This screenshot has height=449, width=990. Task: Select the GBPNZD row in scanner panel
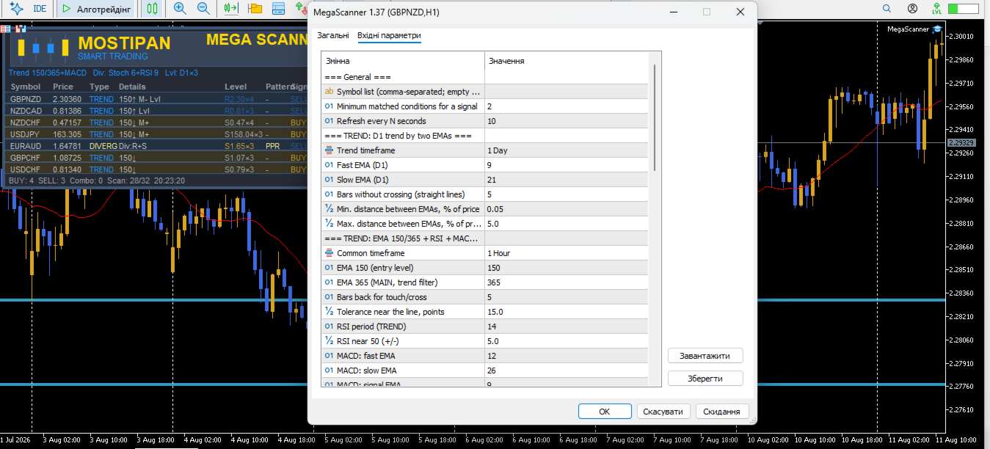coord(156,99)
